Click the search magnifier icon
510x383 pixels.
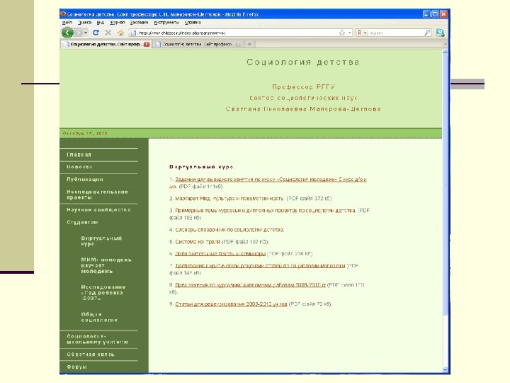pos(427,33)
